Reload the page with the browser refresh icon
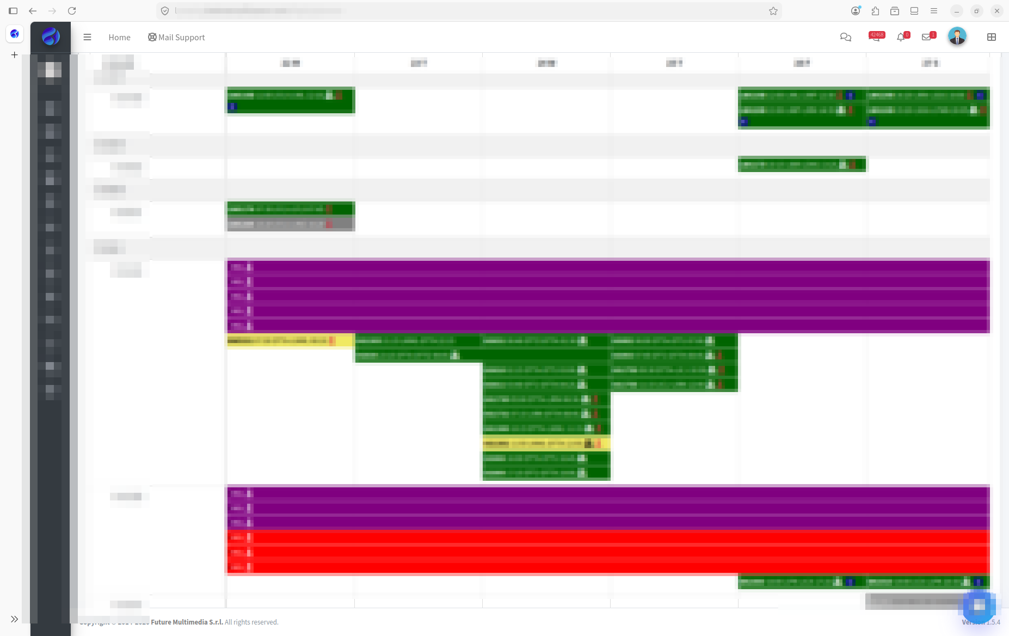 [x=72, y=11]
